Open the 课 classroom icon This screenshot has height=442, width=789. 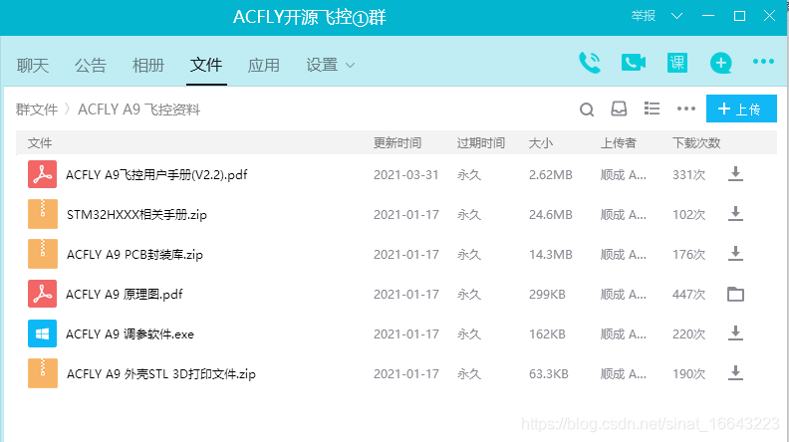coord(677,63)
